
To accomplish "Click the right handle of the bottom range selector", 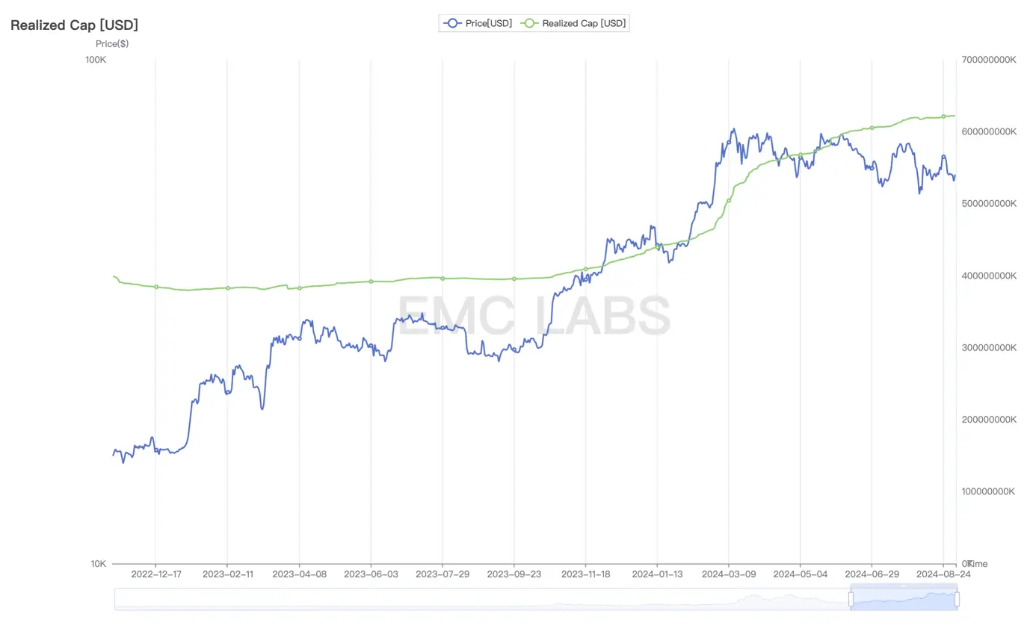I will pyautogui.click(x=957, y=599).
